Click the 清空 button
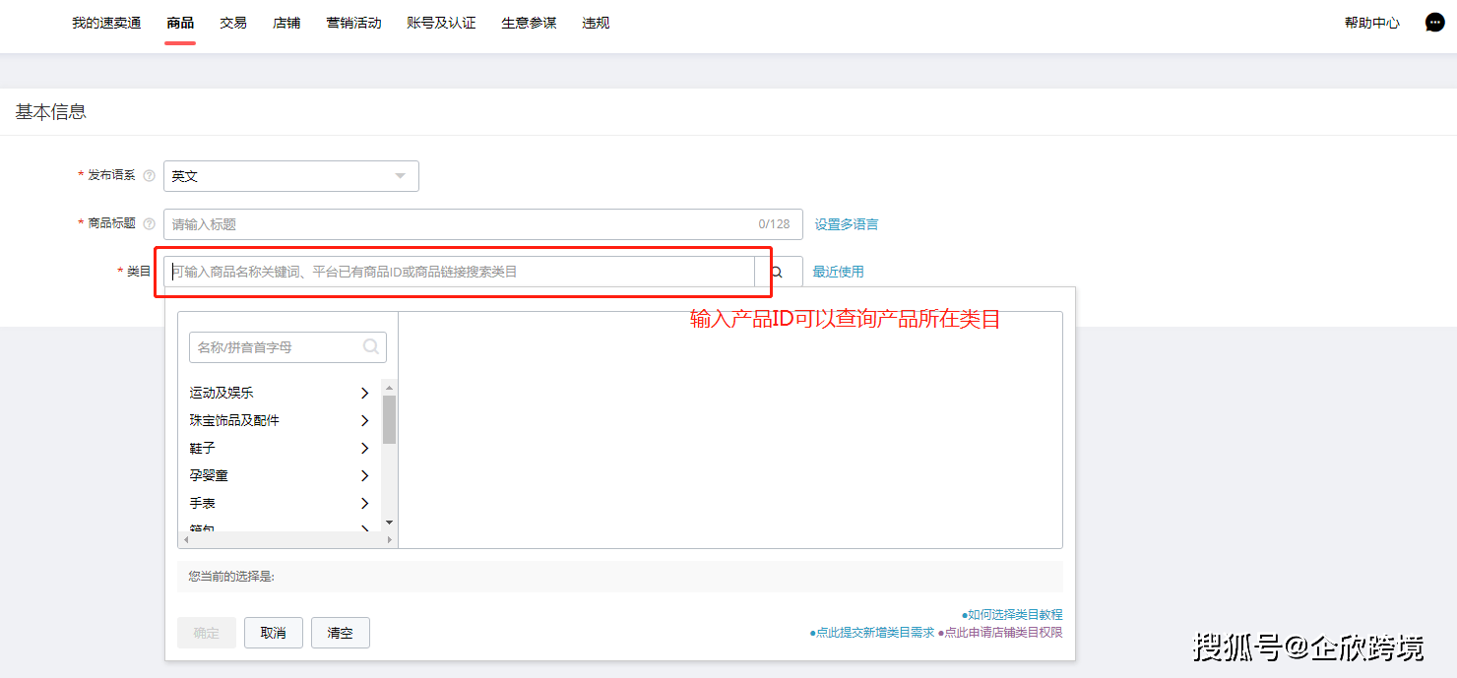This screenshot has height=678, width=1457. click(x=340, y=633)
